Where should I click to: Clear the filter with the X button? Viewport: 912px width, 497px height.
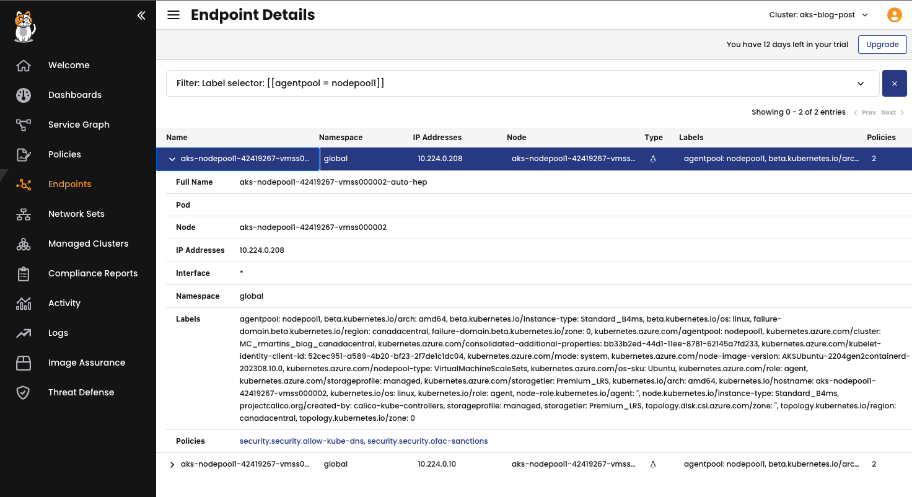pos(894,83)
